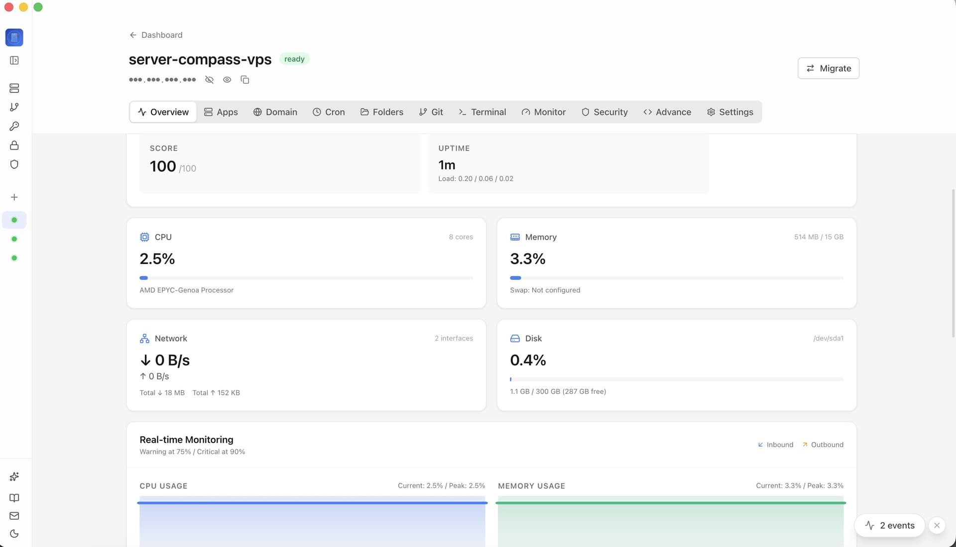Toggle dark mode with the moon icon

(14, 534)
